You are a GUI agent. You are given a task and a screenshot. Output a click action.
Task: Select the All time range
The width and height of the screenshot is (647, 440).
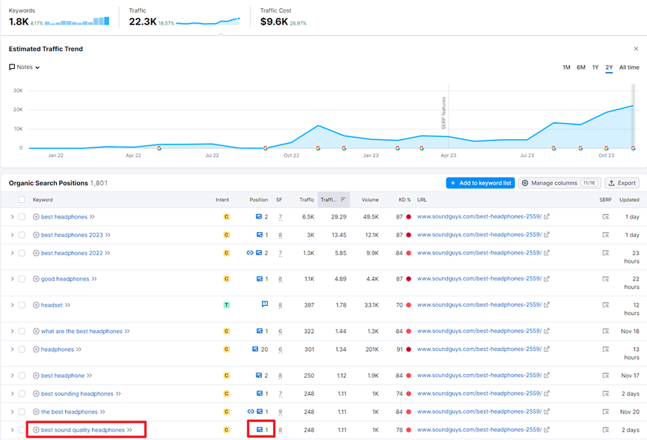(x=629, y=67)
